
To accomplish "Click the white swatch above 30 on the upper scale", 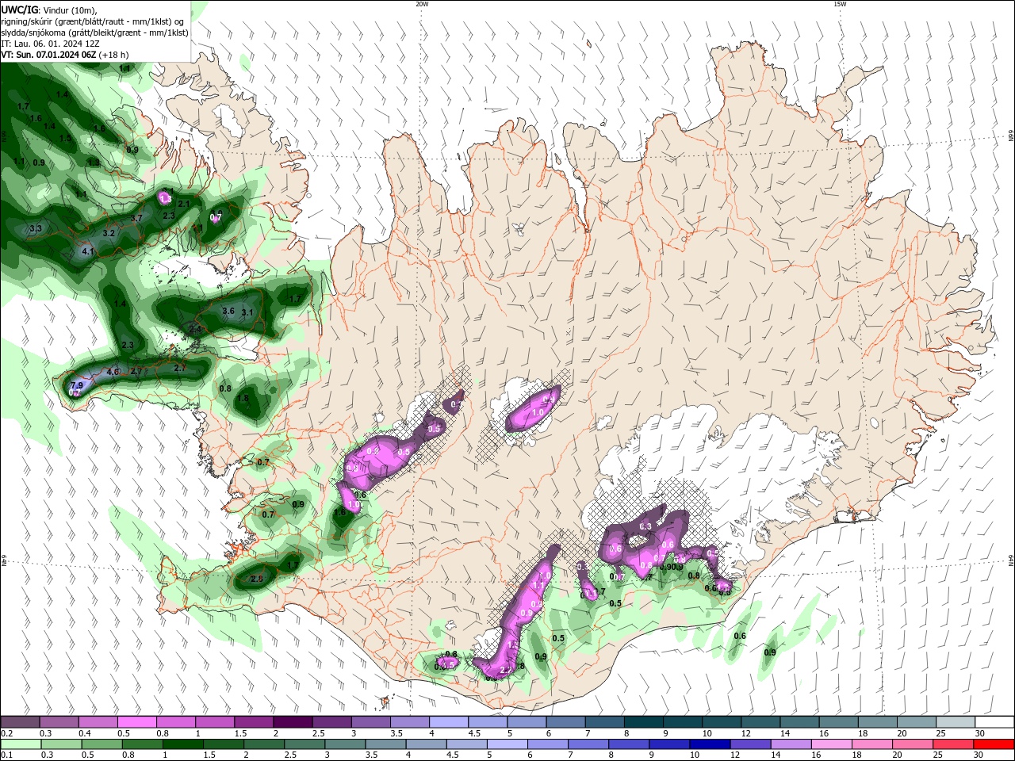I will click(x=994, y=722).
